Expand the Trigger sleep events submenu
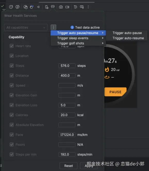This screenshot has height=171, width=149. pyautogui.click(x=78, y=38)
